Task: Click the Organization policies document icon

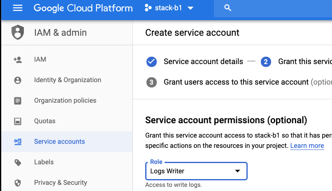Action: click(18, 101)
